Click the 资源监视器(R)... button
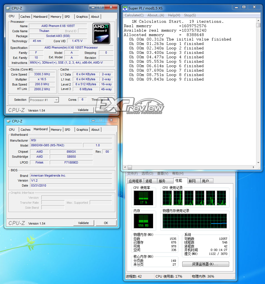 point(206,264)
